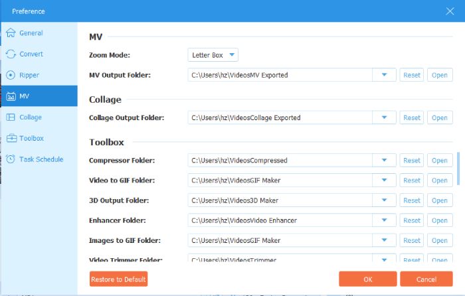Reset the MV Output Folder path
The width and height of the screenshot is (465, 296).
pos(412,75)
